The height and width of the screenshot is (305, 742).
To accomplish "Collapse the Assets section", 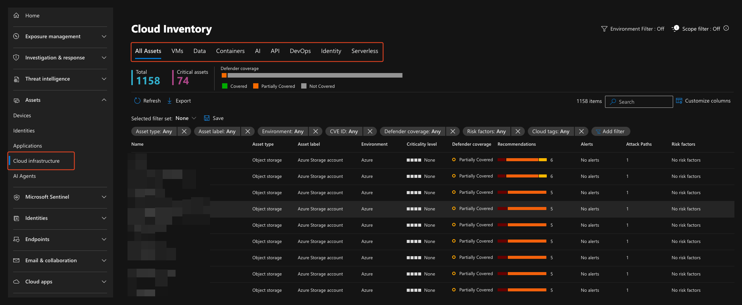I will click(x=104, y=100).
